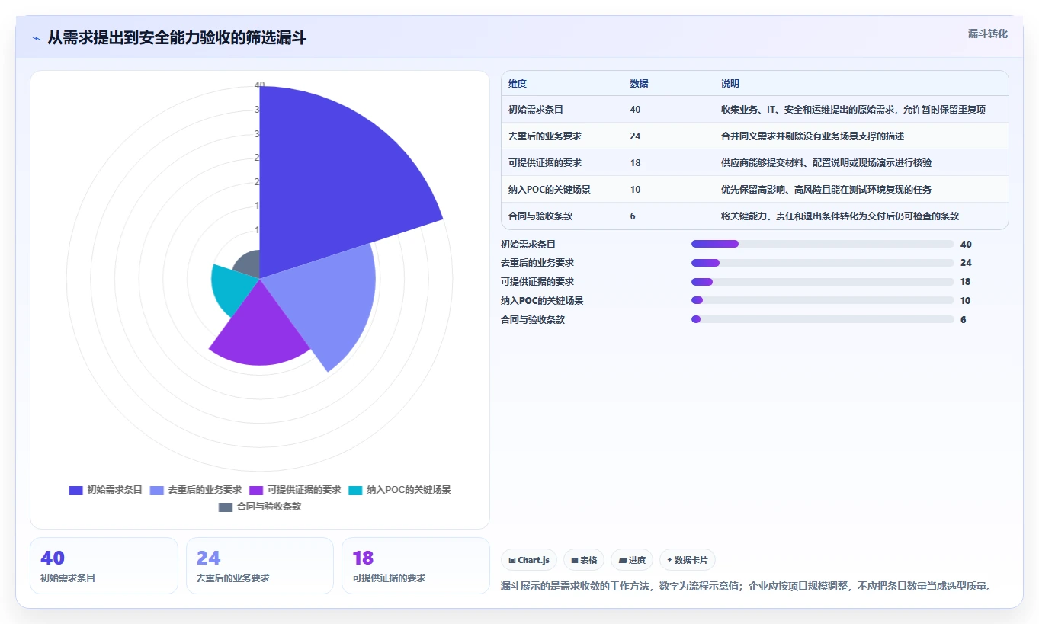Click the 说明 column header in the table
Screen dimensions: 1039x624
tap(730, 84)
